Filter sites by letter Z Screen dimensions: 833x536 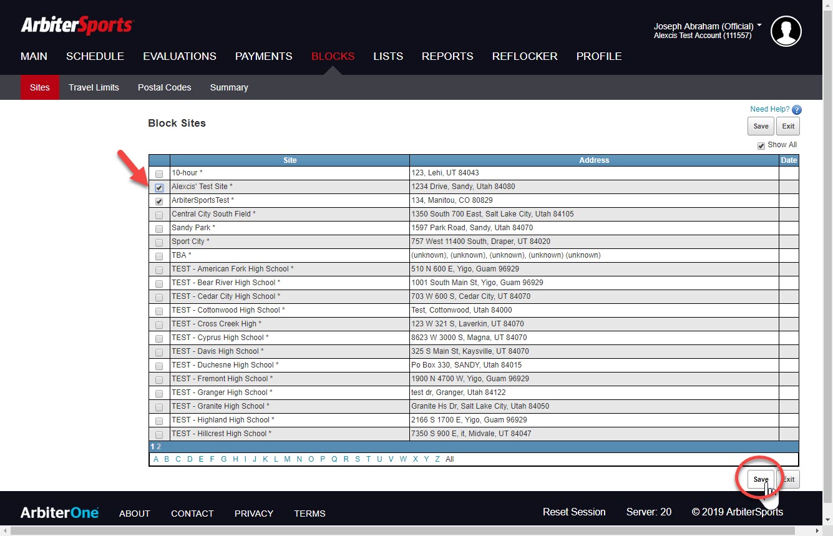tap(437, 459)
